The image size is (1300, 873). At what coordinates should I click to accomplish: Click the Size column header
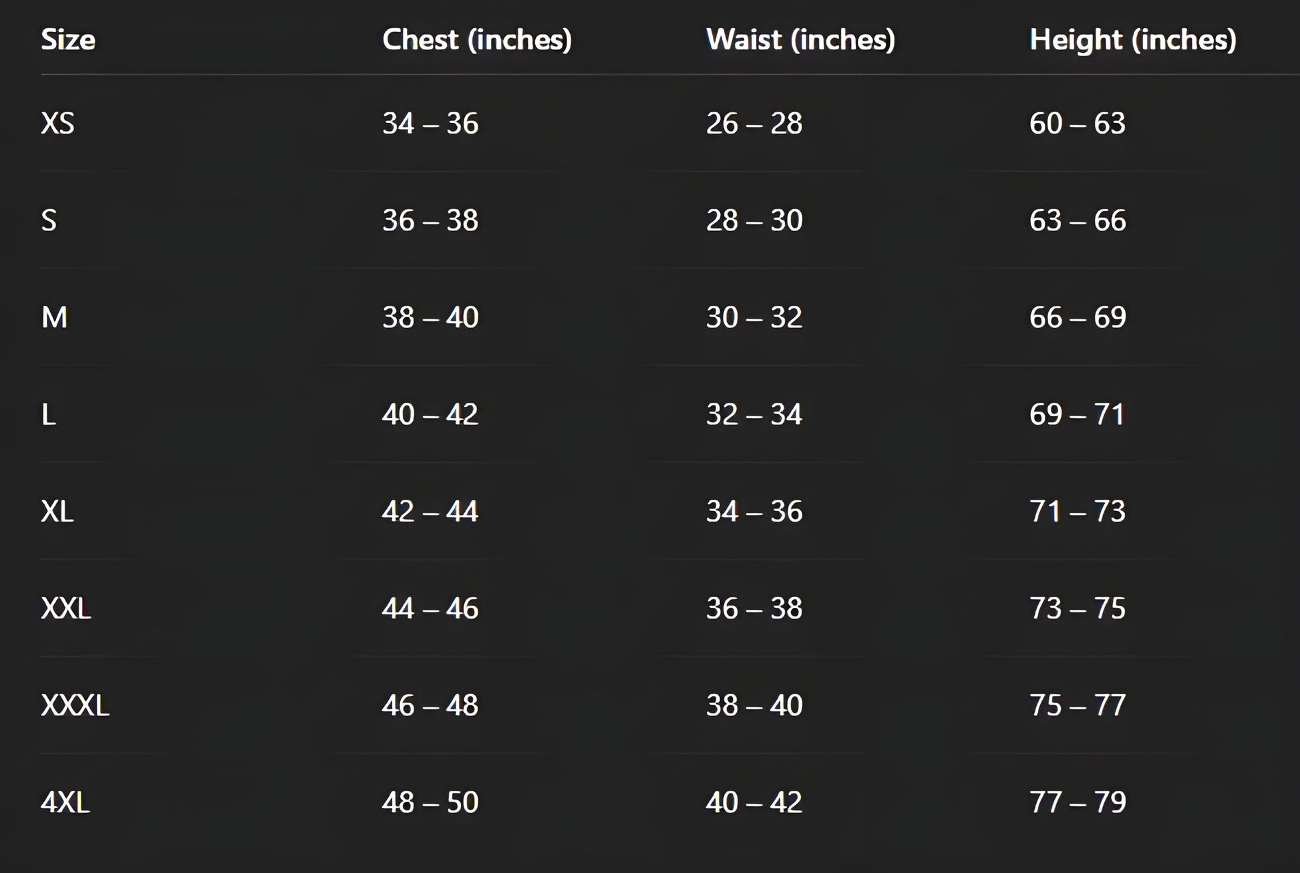(68, 39)
